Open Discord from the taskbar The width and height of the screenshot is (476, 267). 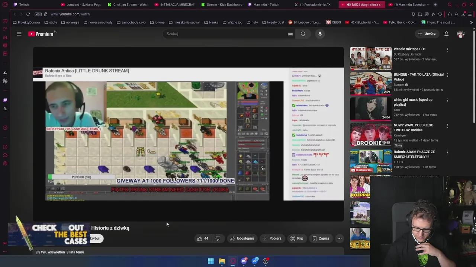244,261
